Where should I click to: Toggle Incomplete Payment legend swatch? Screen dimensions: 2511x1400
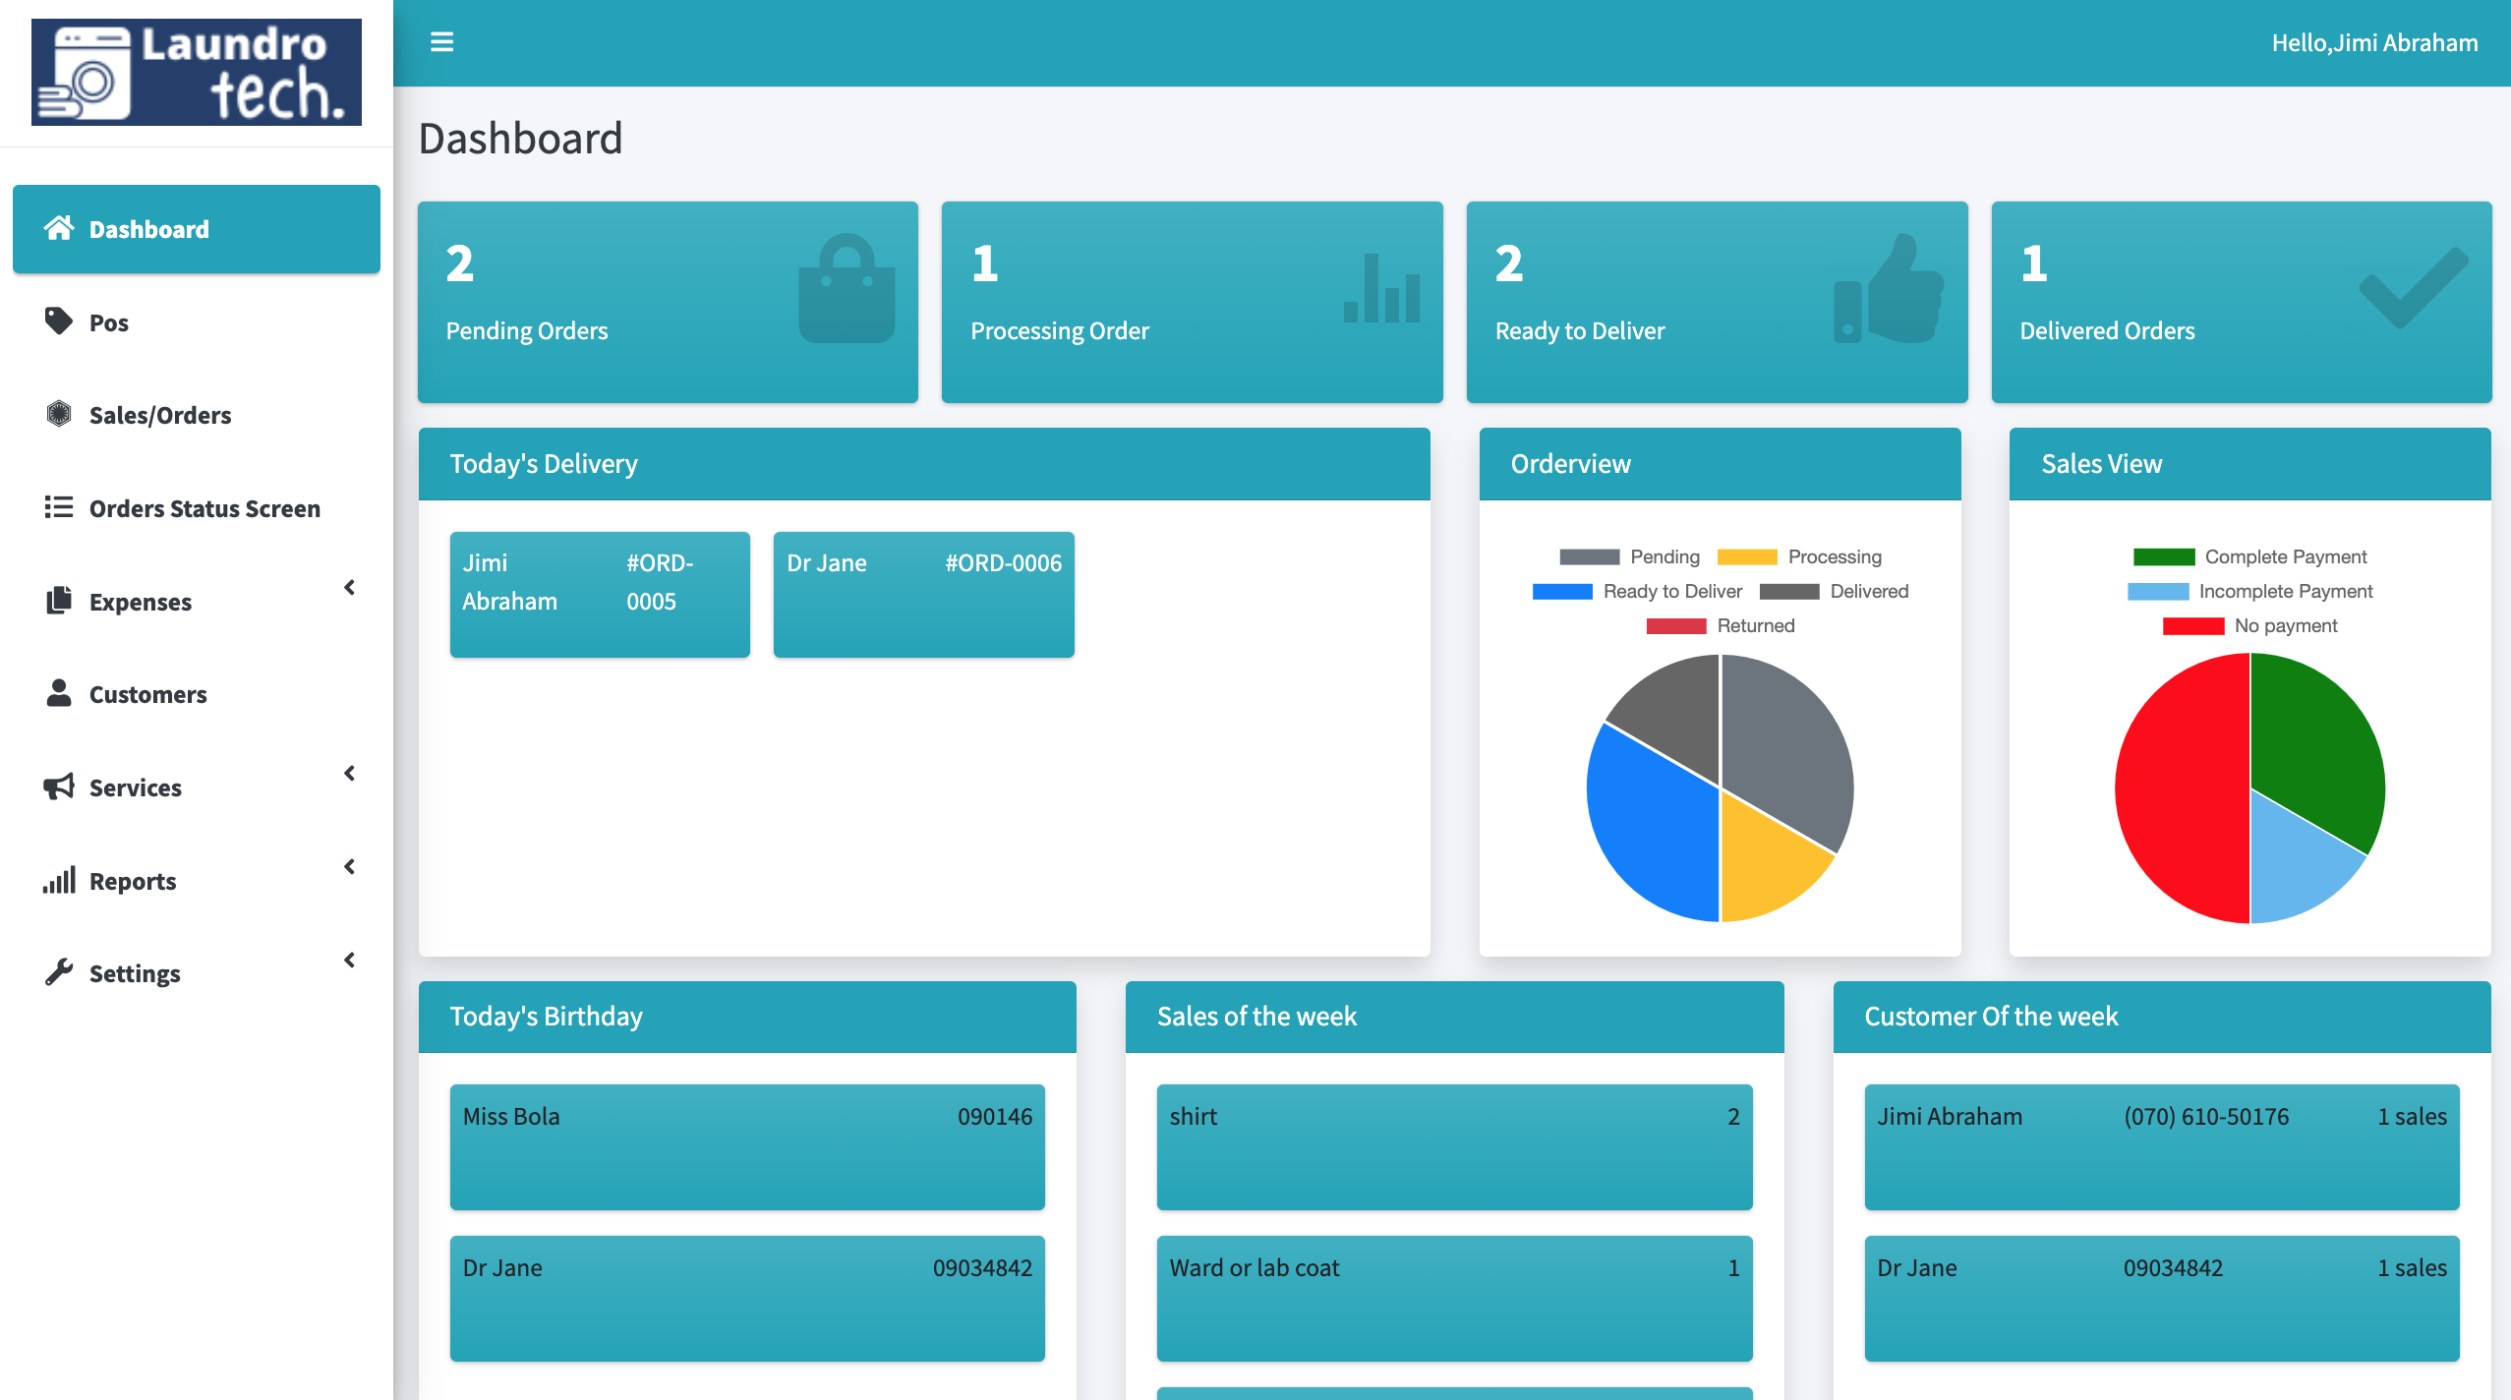(x=2158, y=591)
